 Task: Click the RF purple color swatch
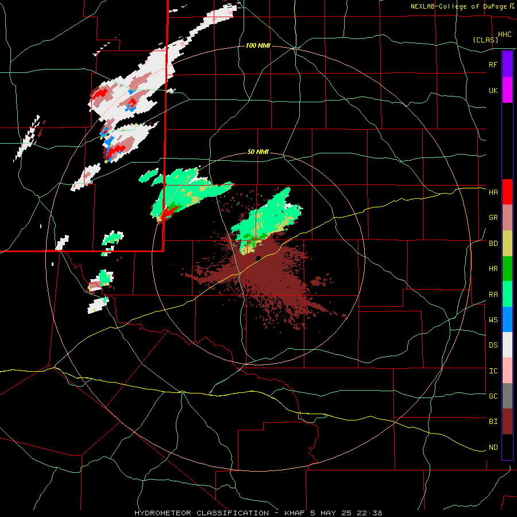[507, 64]
